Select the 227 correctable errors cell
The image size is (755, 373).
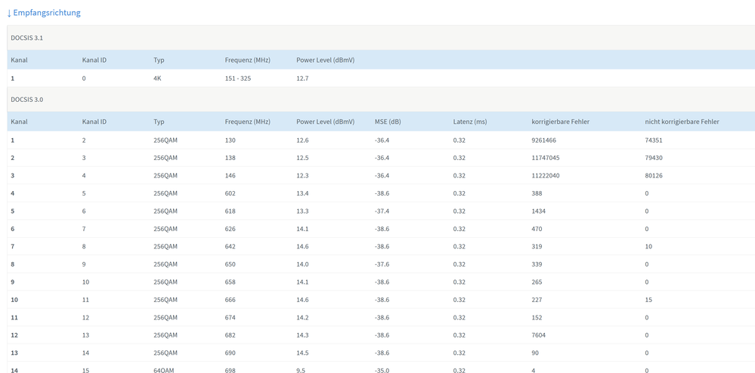point(537,300)
